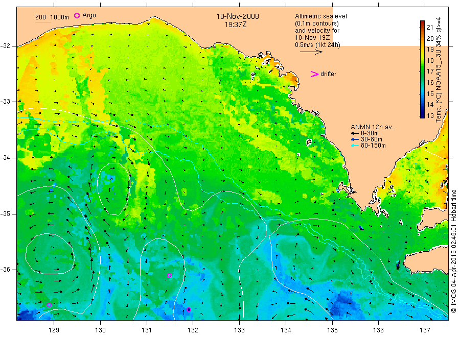Click the dark blue bottom of the color bar

click(422, 116)
